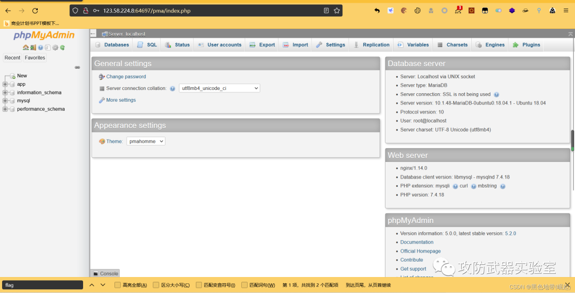Click the log out door icon
Viewport: 575px width, 293px height.
click(x=33, y=47)
